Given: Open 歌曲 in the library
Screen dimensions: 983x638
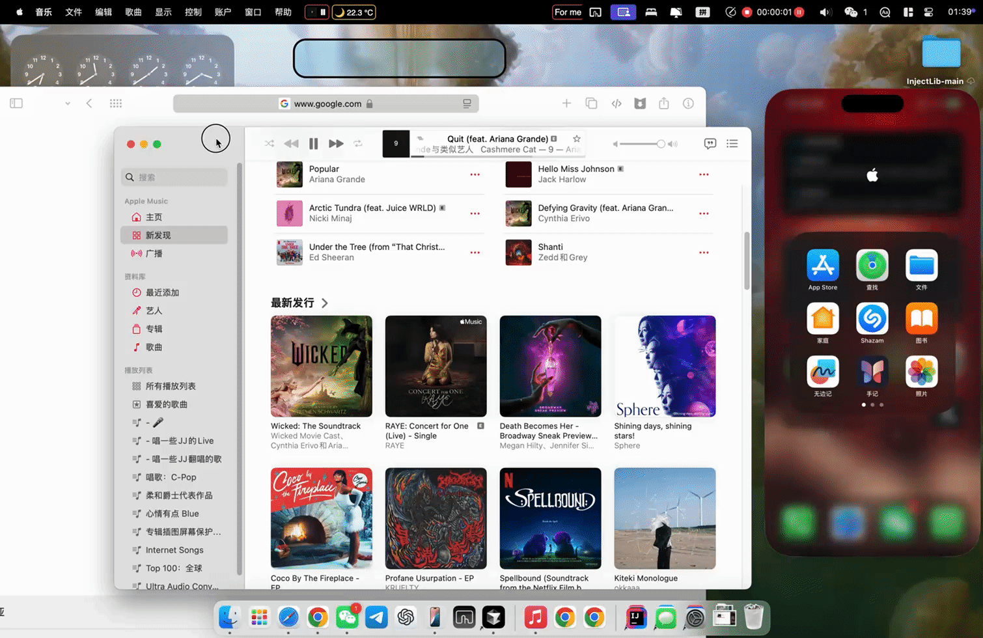Looking at the screenshot, I should tap(174, 347).
